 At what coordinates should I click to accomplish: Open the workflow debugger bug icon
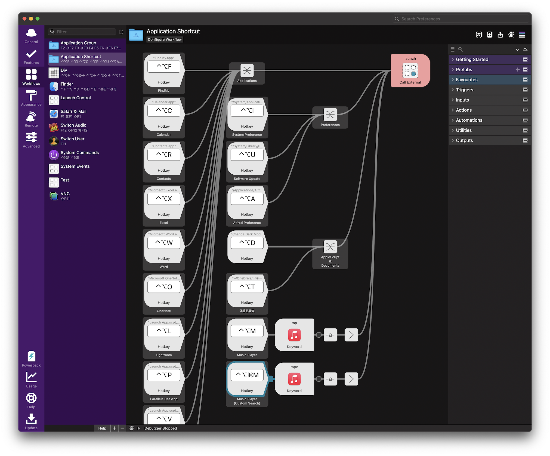click(511, 35)
